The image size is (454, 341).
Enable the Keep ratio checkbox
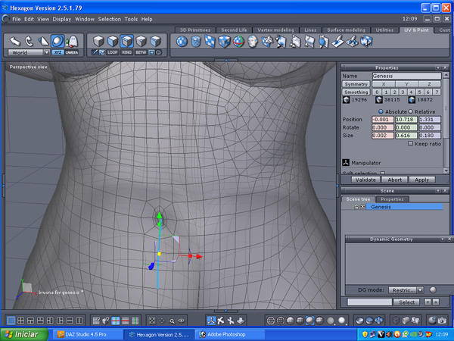point(411,143)
